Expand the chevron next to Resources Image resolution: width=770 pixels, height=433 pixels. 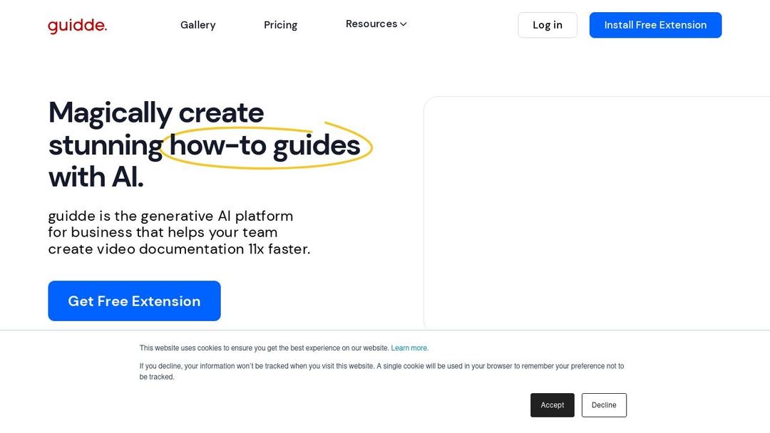coord(403,24)
